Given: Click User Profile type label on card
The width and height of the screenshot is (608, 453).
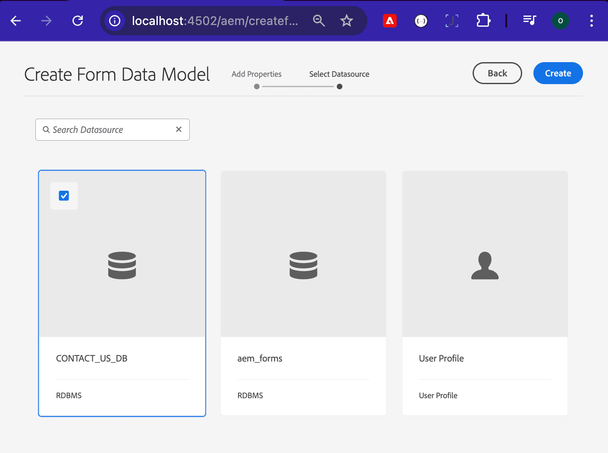Looking at the screenshot, I should tap(438, 396).
